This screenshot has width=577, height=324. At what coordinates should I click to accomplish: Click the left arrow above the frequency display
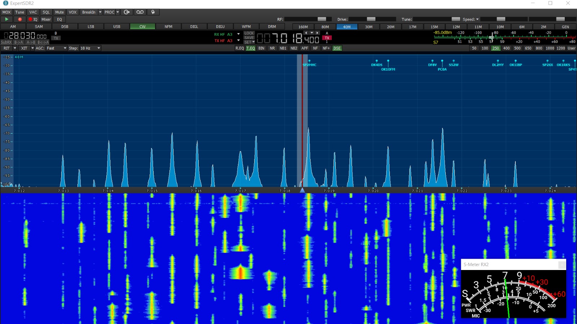306,33
